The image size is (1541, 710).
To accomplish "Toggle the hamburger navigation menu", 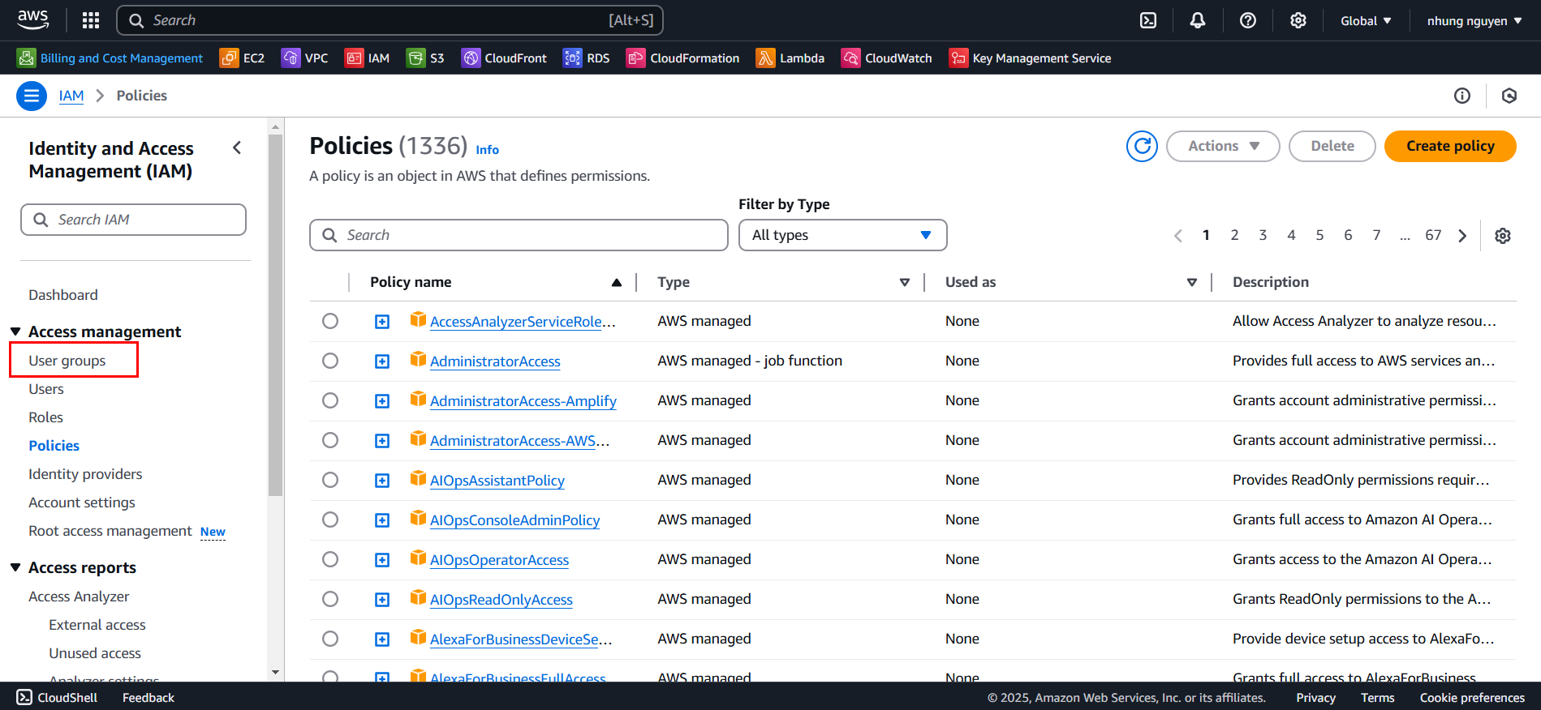I will click(31, 96).
